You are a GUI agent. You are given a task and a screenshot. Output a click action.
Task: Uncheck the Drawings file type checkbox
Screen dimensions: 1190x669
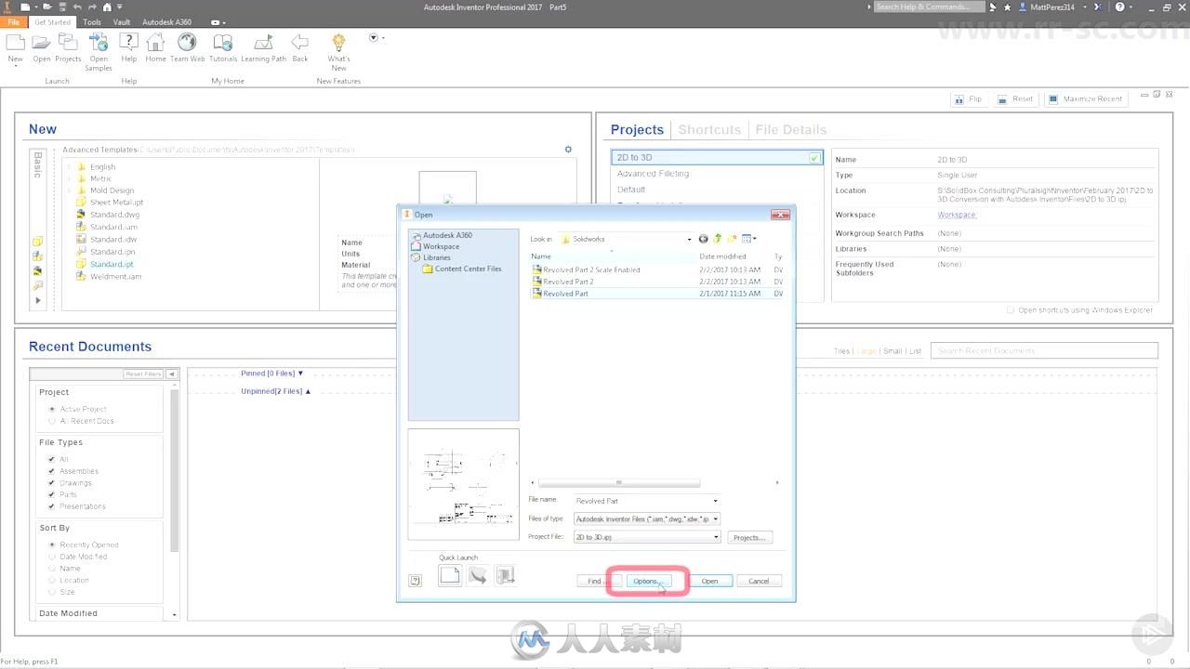(x=51, y=483)
